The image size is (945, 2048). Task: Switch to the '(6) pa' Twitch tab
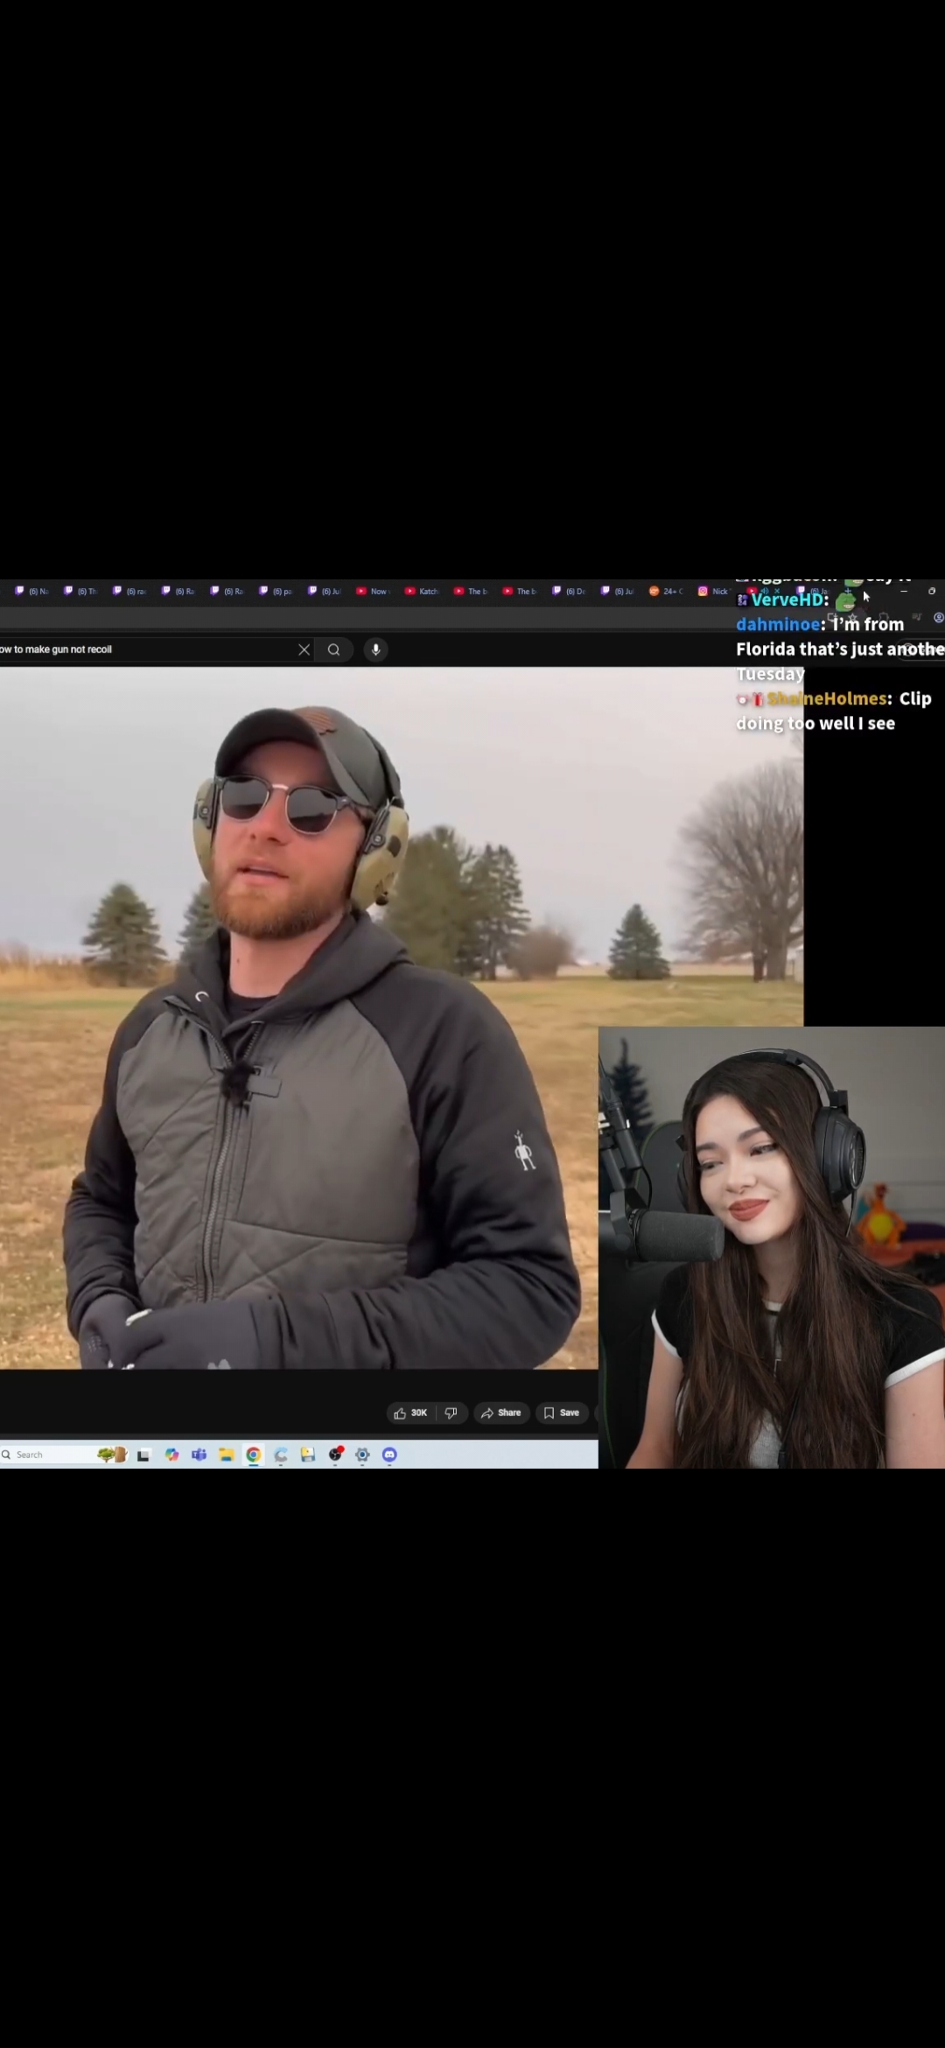pyautogui.click(x=276, y=592)
